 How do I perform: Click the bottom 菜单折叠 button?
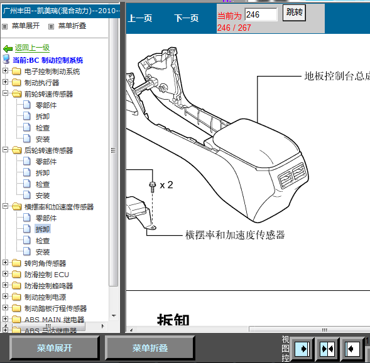tap(150, 348)
